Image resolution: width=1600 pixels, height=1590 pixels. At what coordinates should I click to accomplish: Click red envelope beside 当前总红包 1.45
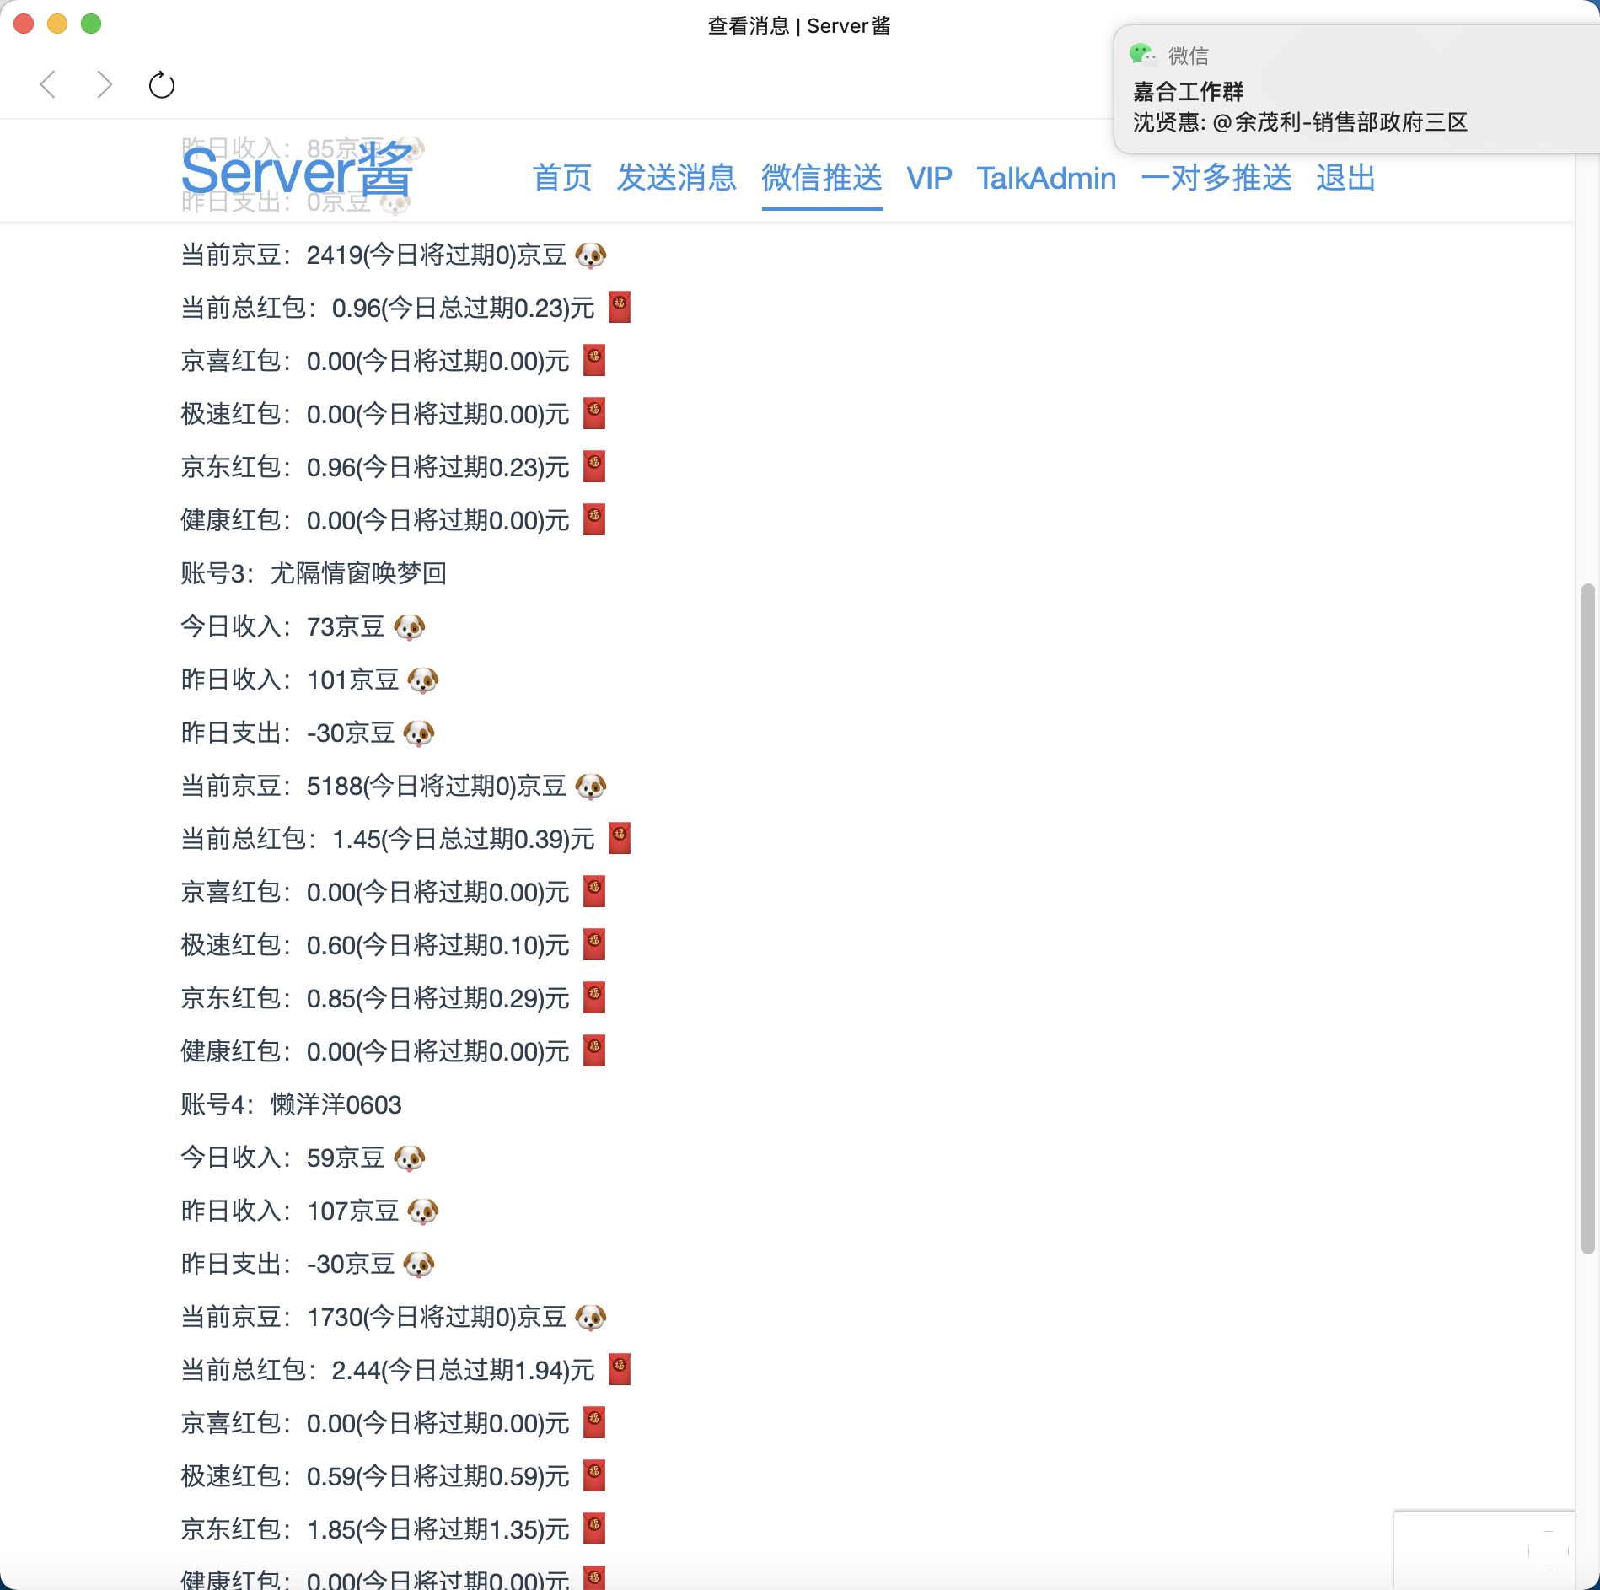point(620,838)
